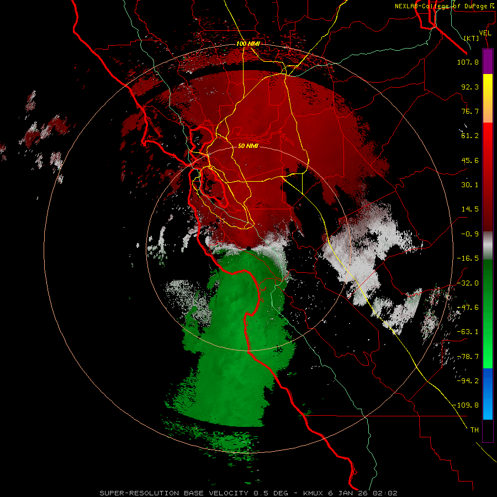Select the 61.2 scale value
497x497 pixels.
[470, 136]
